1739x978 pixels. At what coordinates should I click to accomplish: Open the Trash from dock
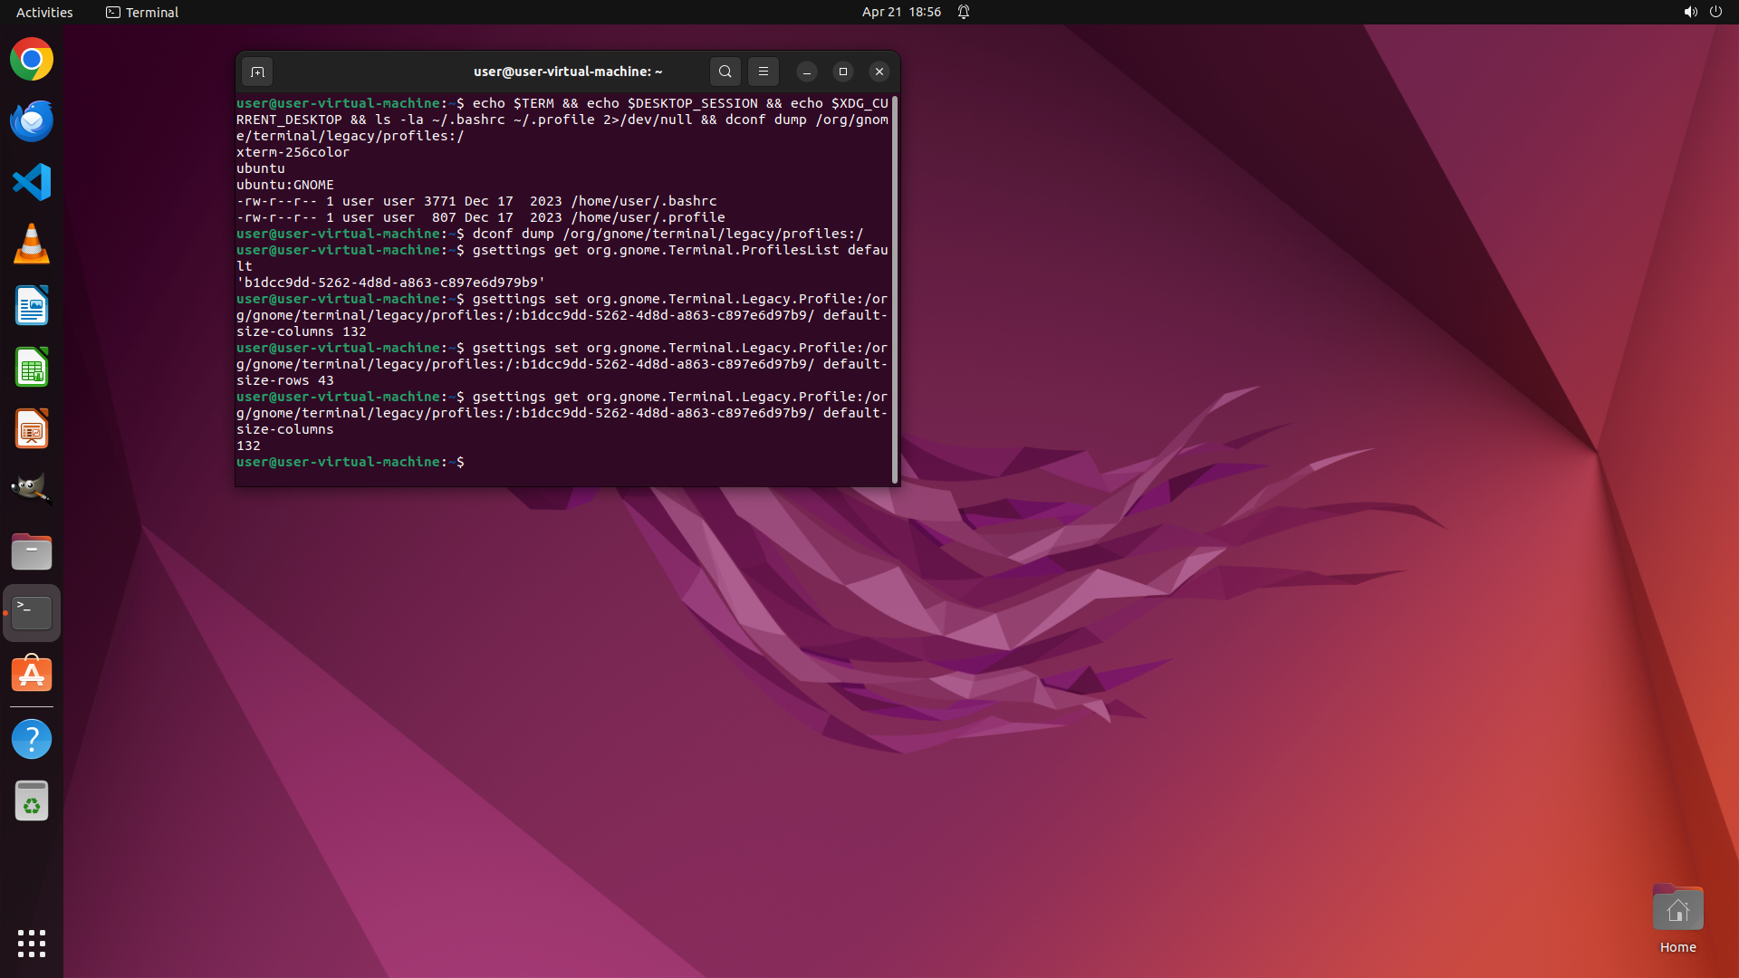click(32, 801)
